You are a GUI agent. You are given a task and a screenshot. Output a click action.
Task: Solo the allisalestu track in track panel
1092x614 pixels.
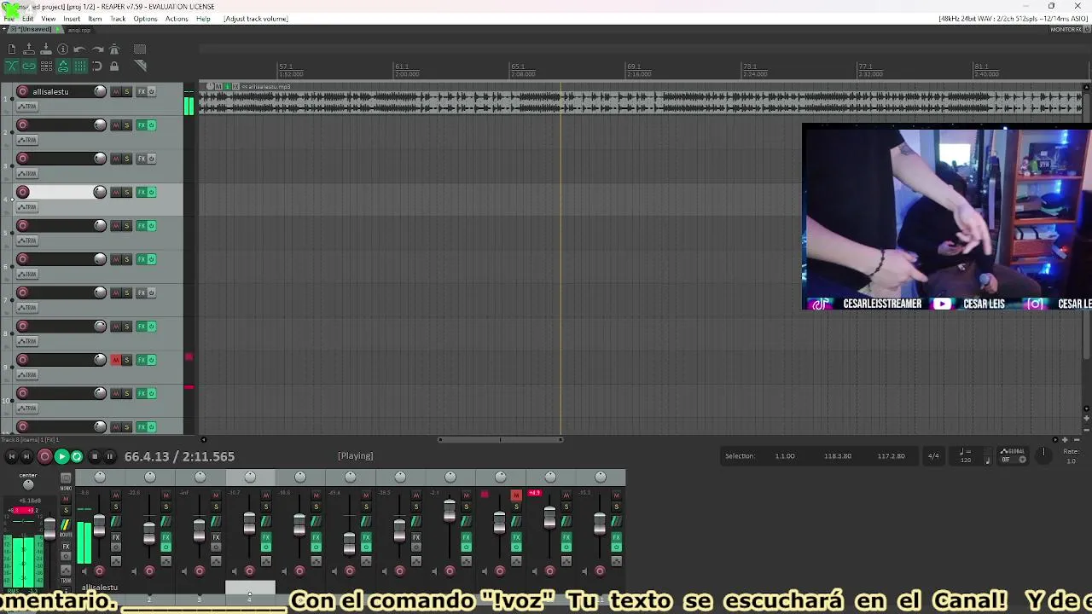127,91
